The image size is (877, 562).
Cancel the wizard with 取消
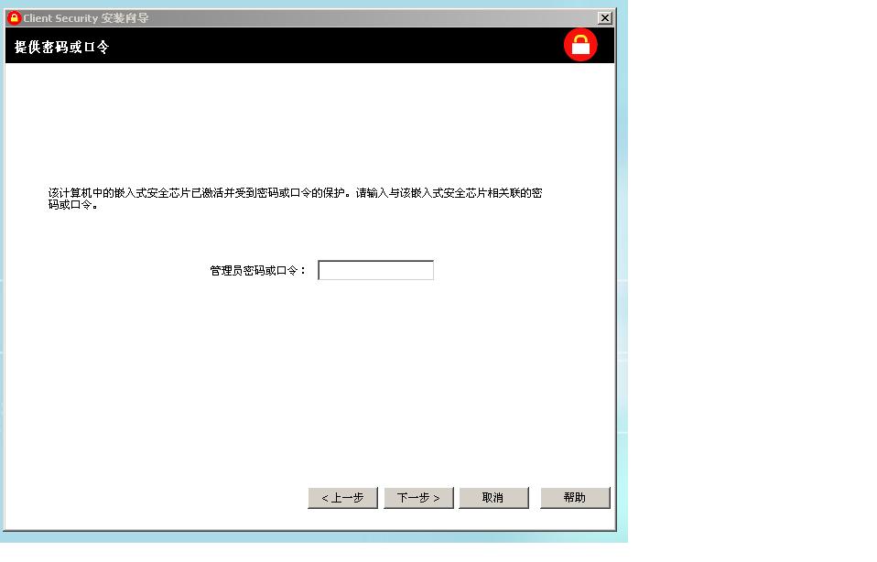point(493,498)
